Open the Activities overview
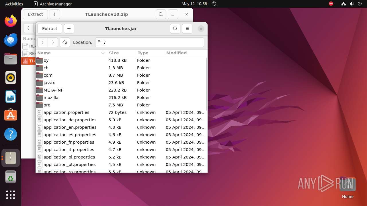Screen dimensions: 367x206 (14, 4)
